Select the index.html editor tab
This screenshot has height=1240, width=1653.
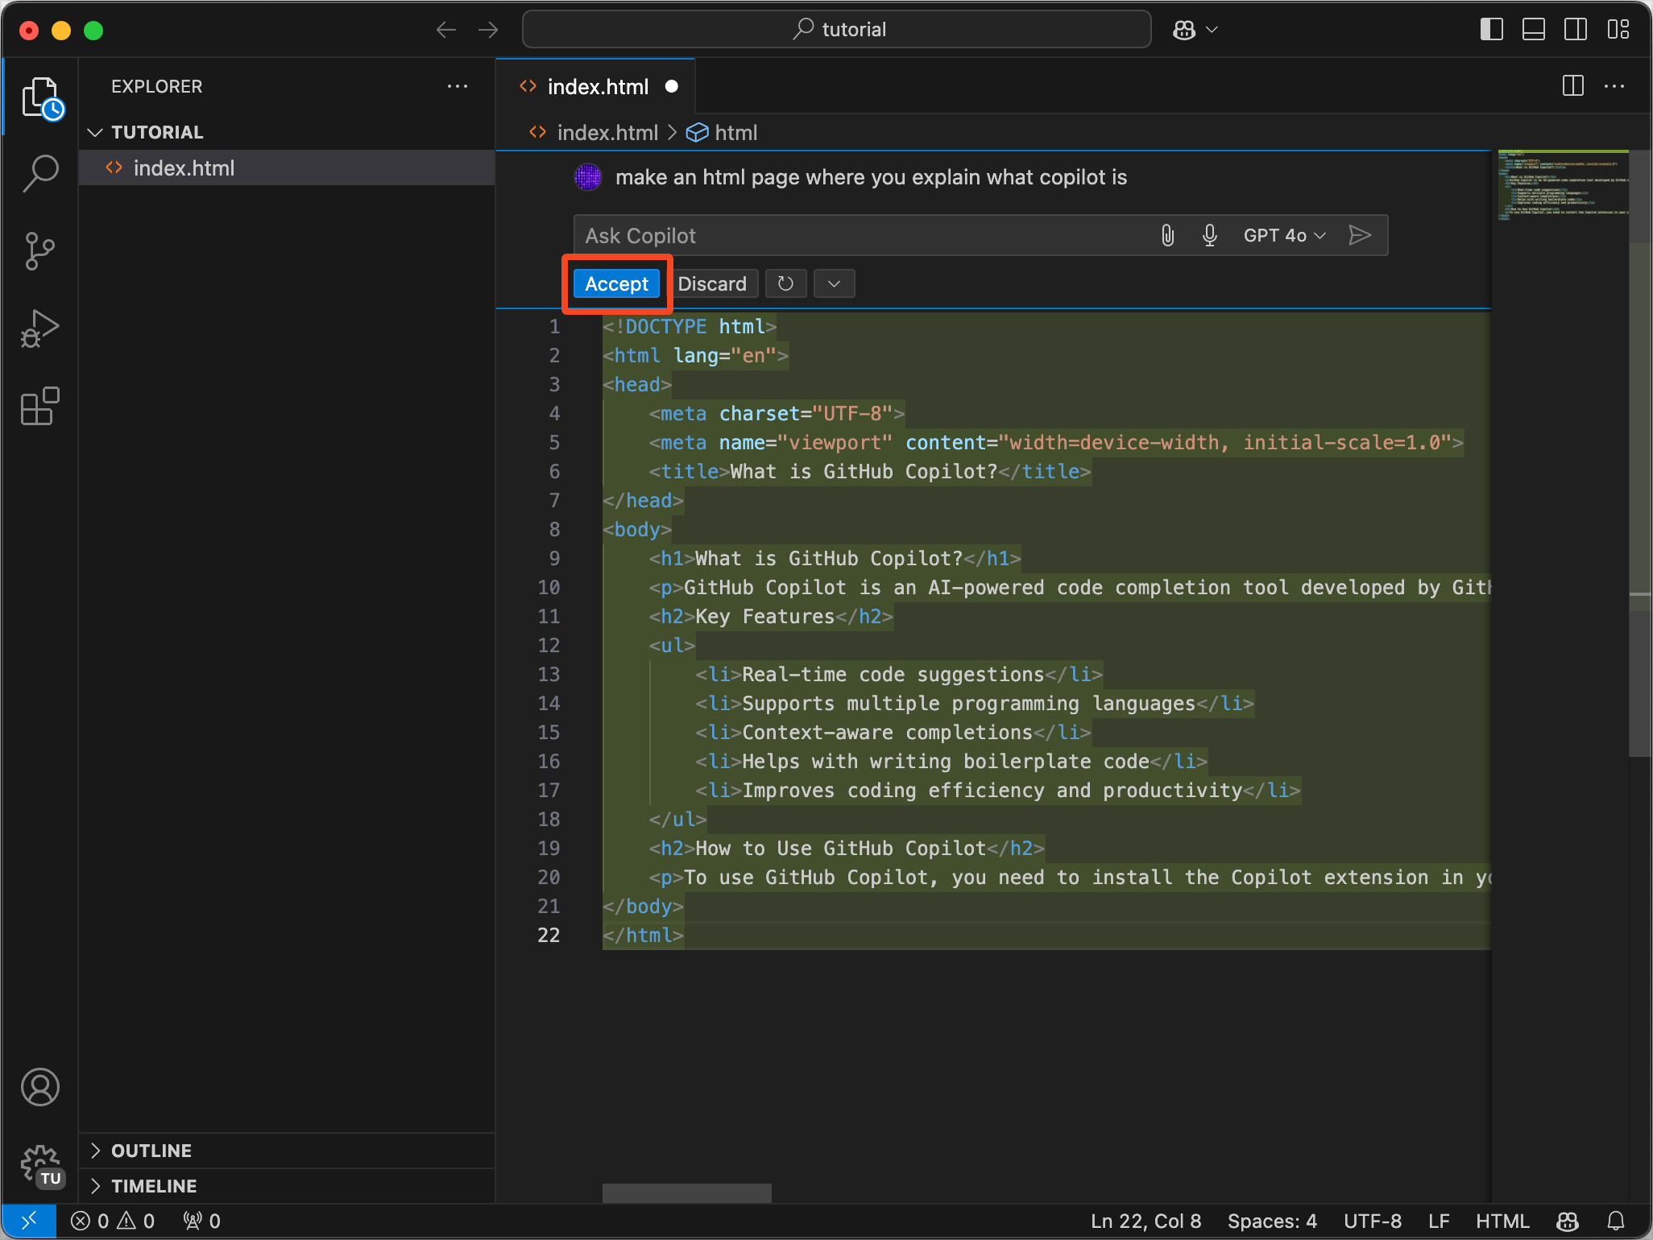(597, 87)
